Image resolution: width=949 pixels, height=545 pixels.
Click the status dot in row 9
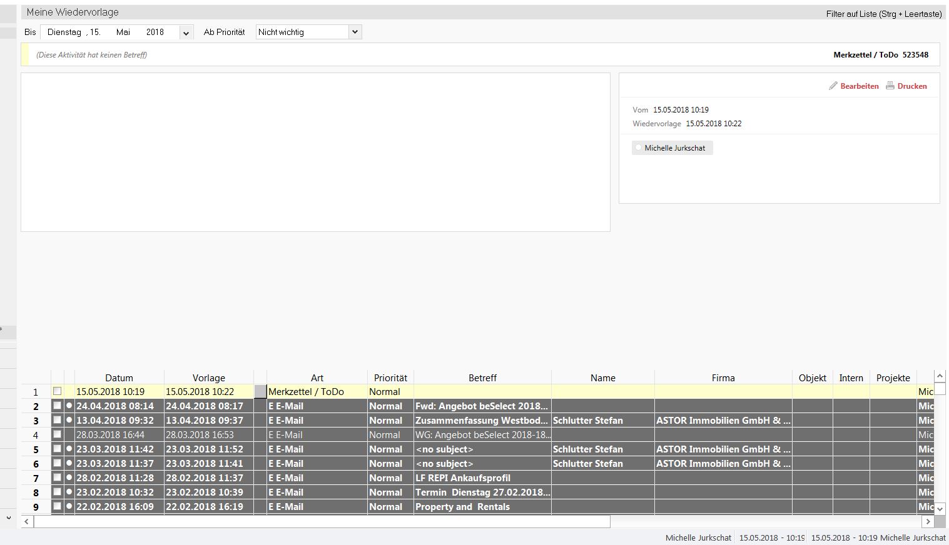pyautogui.click(x=69, y=506)
